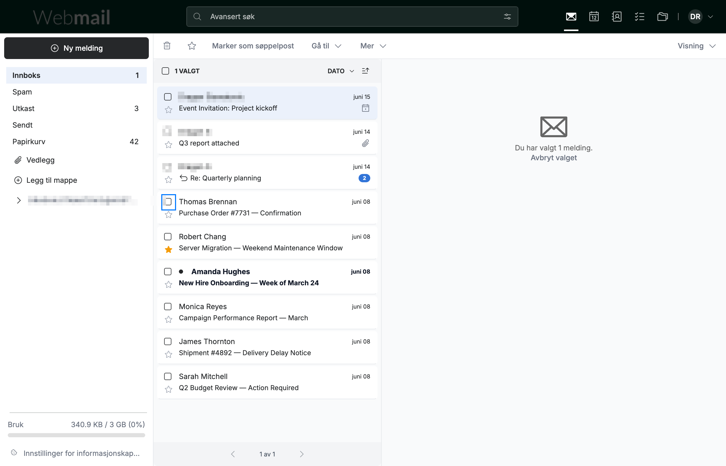Viewport: 726px width, 466px height.
Task: Check the Thomas Brennan message checkbox
Action: point(167,202)
